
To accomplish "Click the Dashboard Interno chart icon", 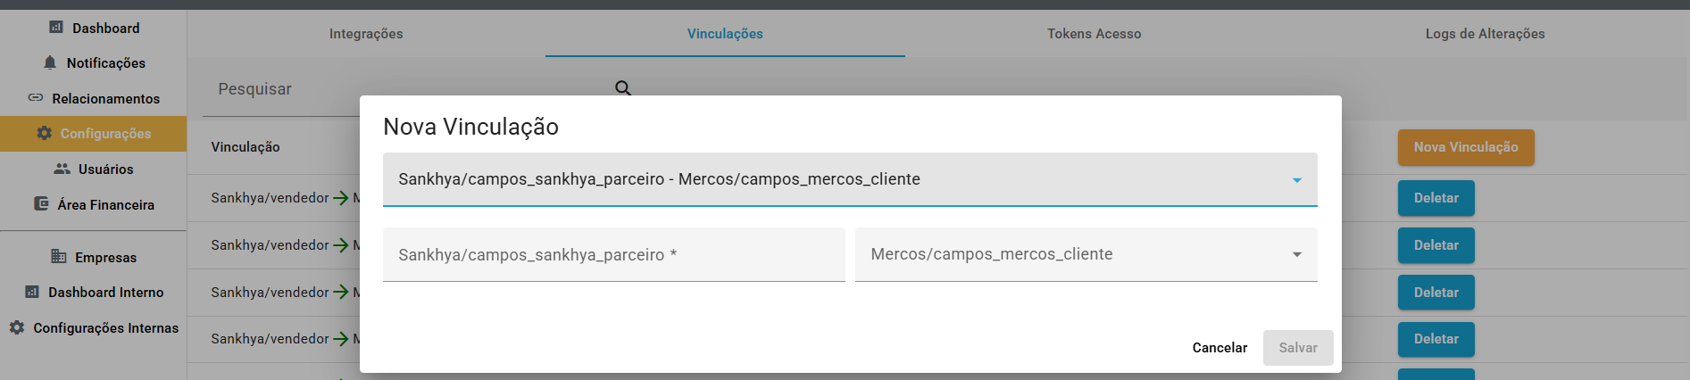I will 32,292.
